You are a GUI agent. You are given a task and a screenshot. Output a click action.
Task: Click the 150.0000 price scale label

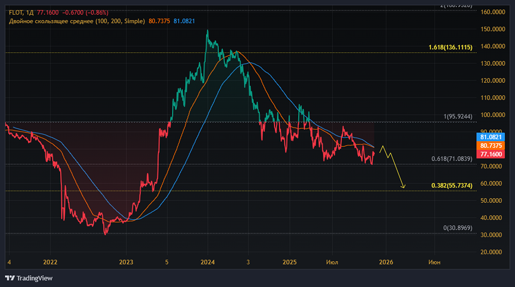pos(493,29)
